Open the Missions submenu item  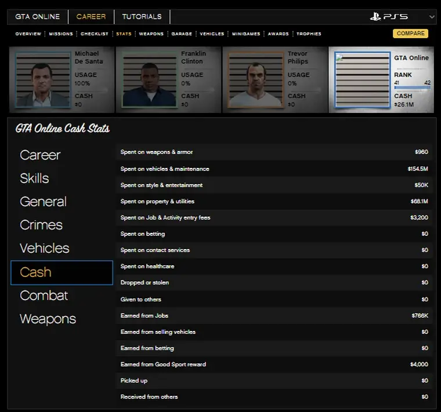pyautogui.click(x=61, y=34)
